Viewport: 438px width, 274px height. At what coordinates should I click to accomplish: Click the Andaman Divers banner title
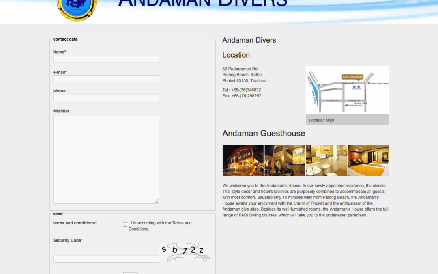[x=203, y=3]
